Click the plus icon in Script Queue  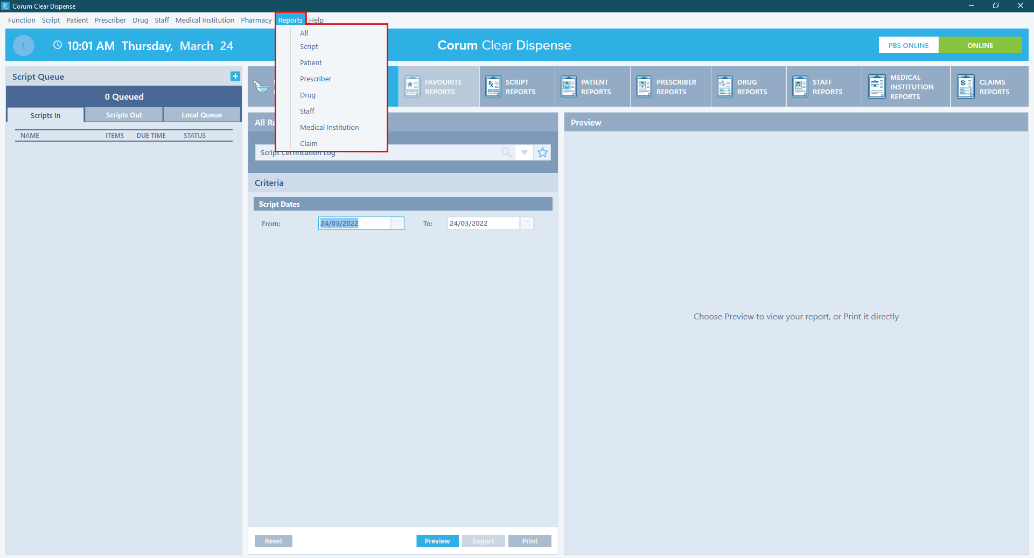click(x=235, y=76)
